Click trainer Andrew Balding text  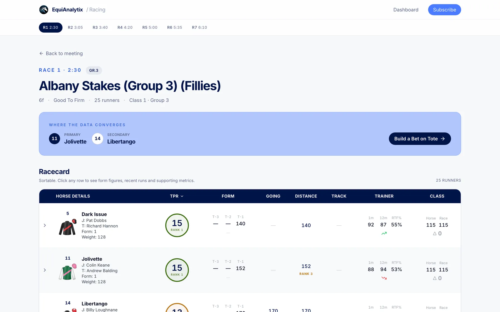(x=99, y=271)
